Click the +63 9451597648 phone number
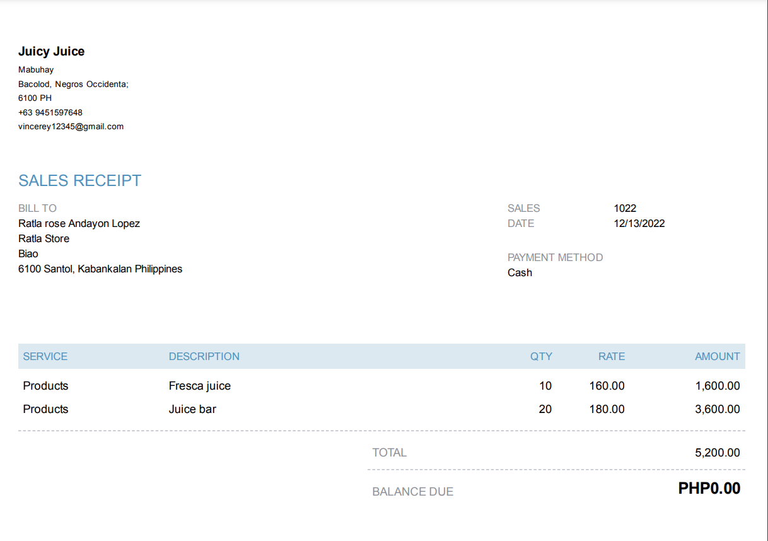The height and width of the screenshot is (541, 768). coord(50,112)
